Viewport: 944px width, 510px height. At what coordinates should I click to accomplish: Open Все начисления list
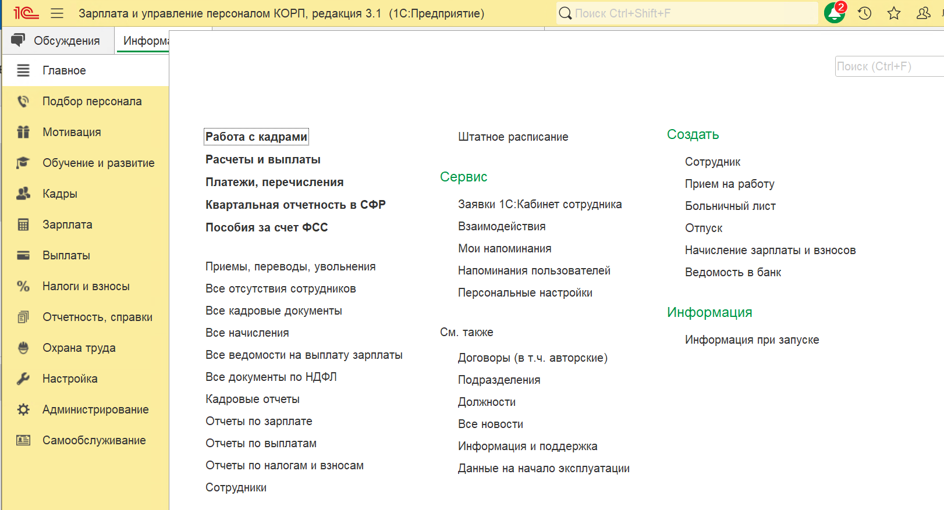(247, 333)
